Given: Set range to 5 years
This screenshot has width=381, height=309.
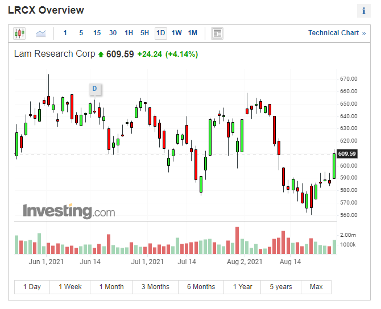Looking at the screenshot, I should 281,287.
